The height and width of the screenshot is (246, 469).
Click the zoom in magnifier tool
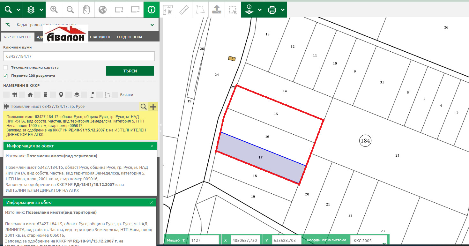coord(54,10)
